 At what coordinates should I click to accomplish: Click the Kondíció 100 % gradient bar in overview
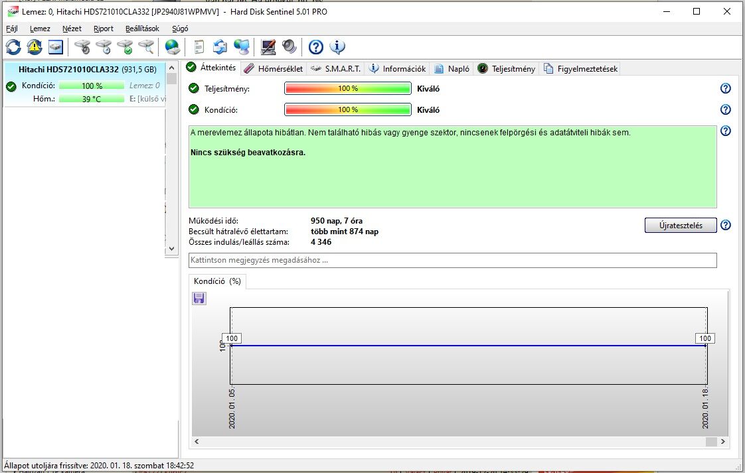(x=348, y=109)
